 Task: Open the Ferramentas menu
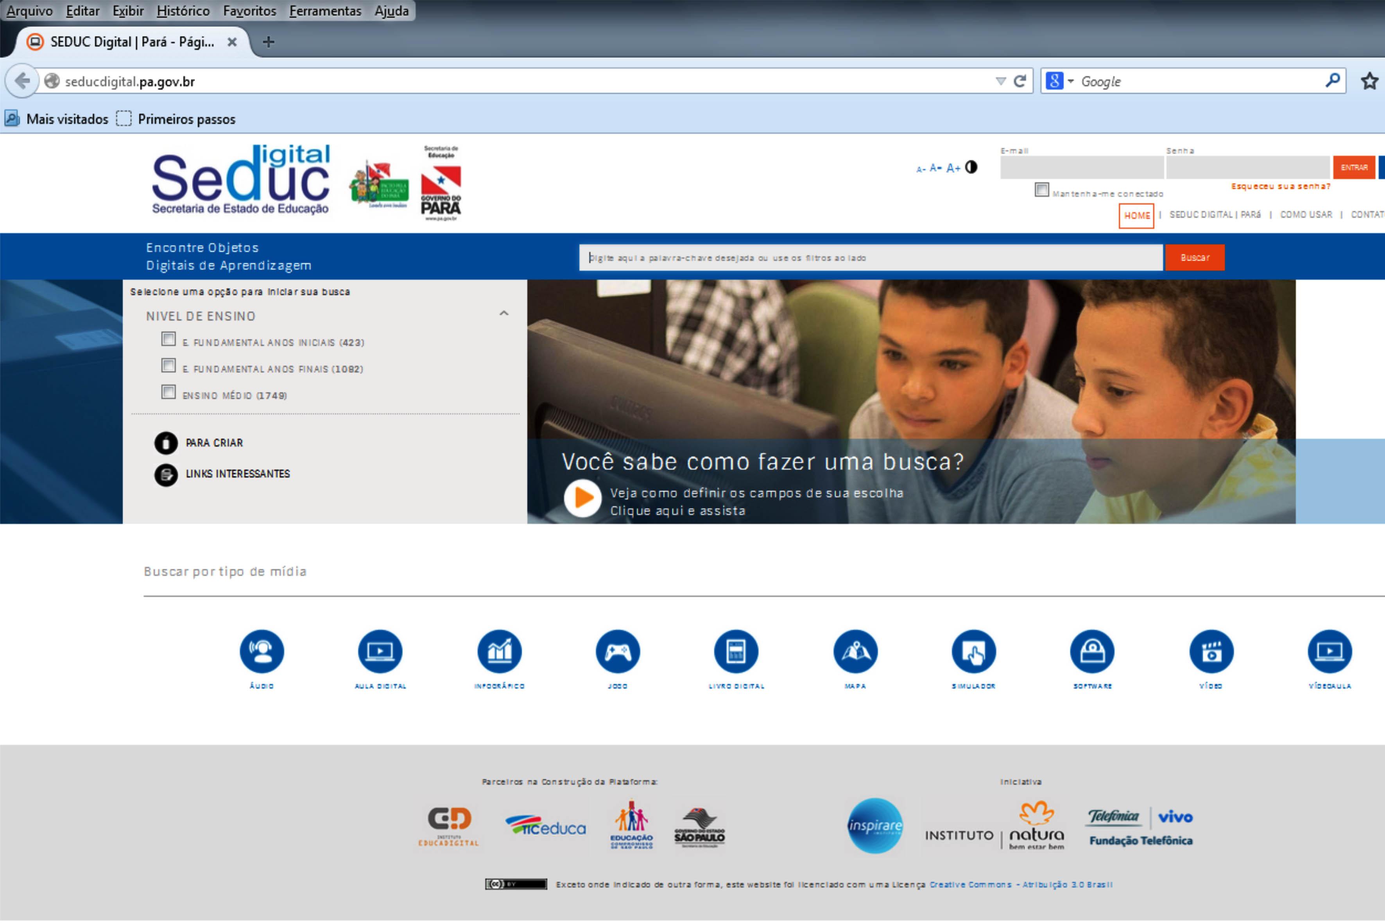point(325,11)
